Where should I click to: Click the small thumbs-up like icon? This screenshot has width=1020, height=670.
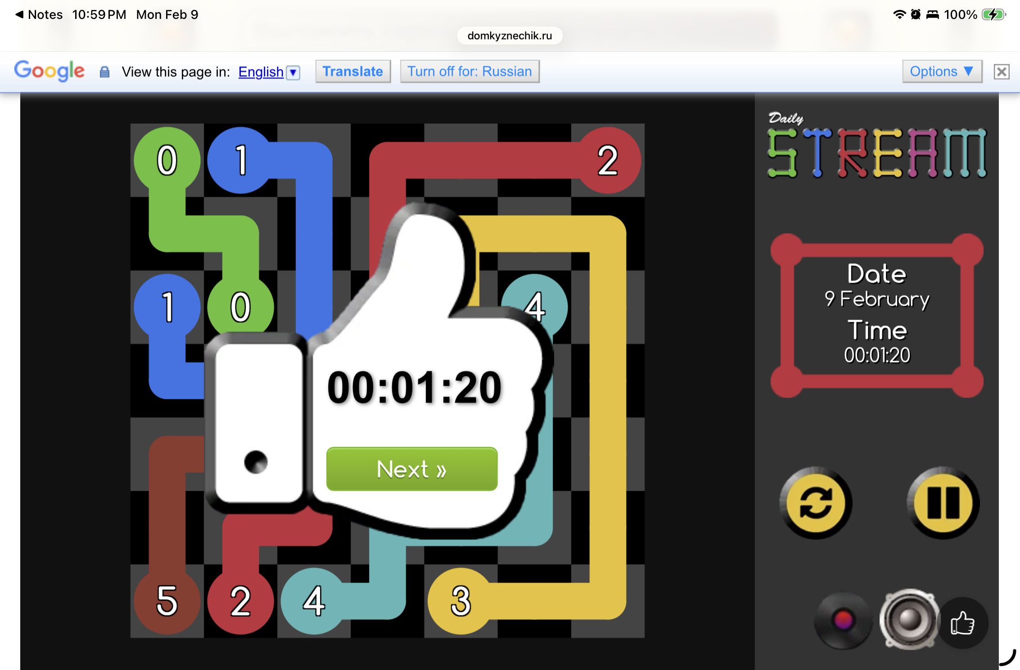point(962,623)
